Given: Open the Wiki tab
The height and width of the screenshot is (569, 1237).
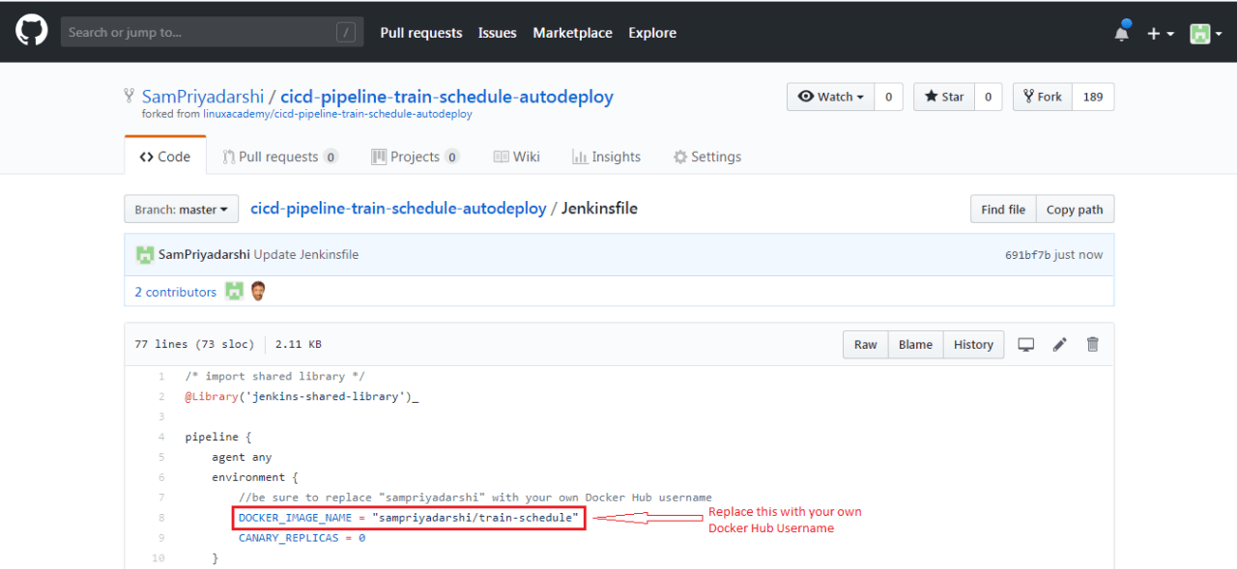Looking at the screenshot, I should [517, 156].
